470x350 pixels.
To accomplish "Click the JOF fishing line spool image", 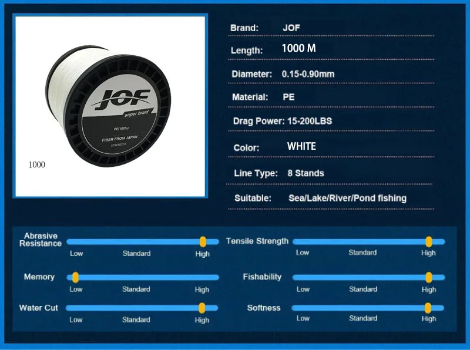I will pyautogui.click(x=109, y=106).
